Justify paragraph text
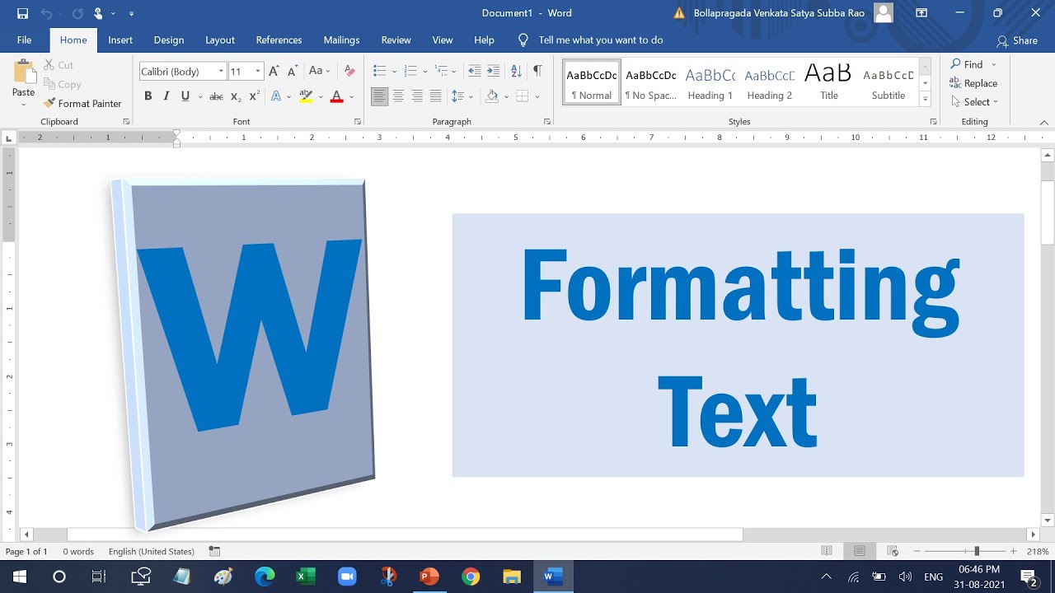Viewport: 1055px width, 593px height. click(435, 96)
